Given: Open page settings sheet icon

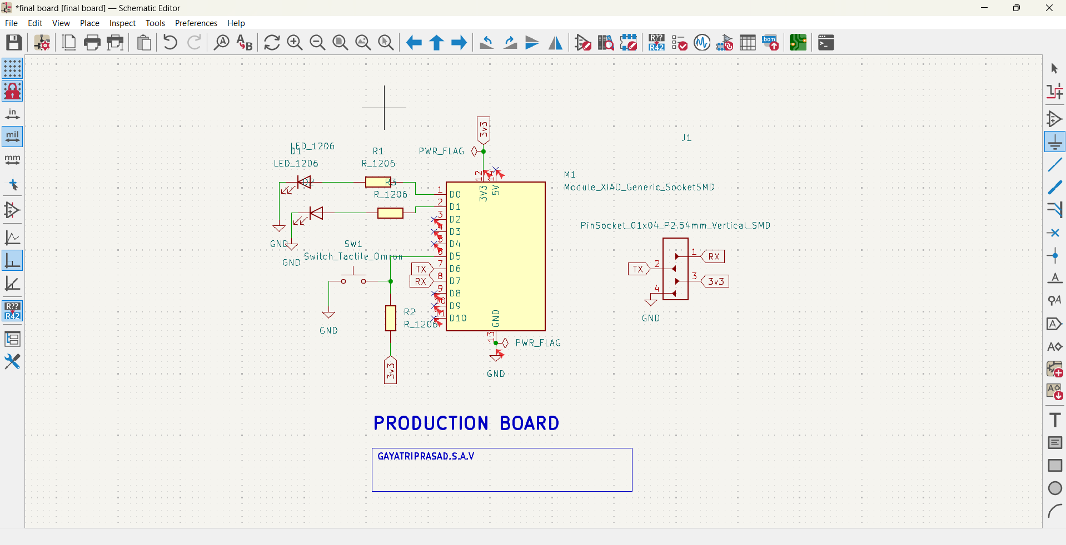Looking at the screenshot, I should (x=69, y=43).
